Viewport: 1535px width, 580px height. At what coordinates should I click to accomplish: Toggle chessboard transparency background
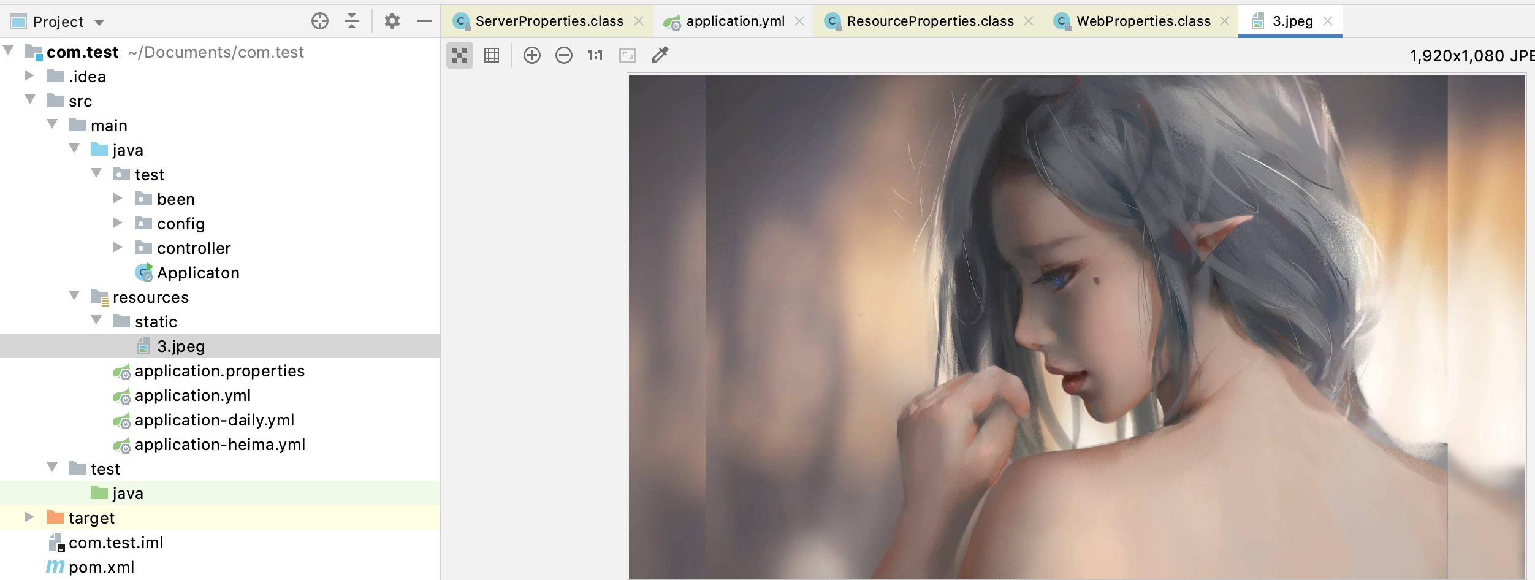coord(460,56)
